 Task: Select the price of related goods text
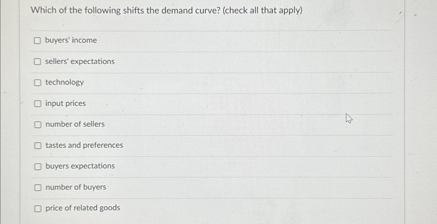82,208
